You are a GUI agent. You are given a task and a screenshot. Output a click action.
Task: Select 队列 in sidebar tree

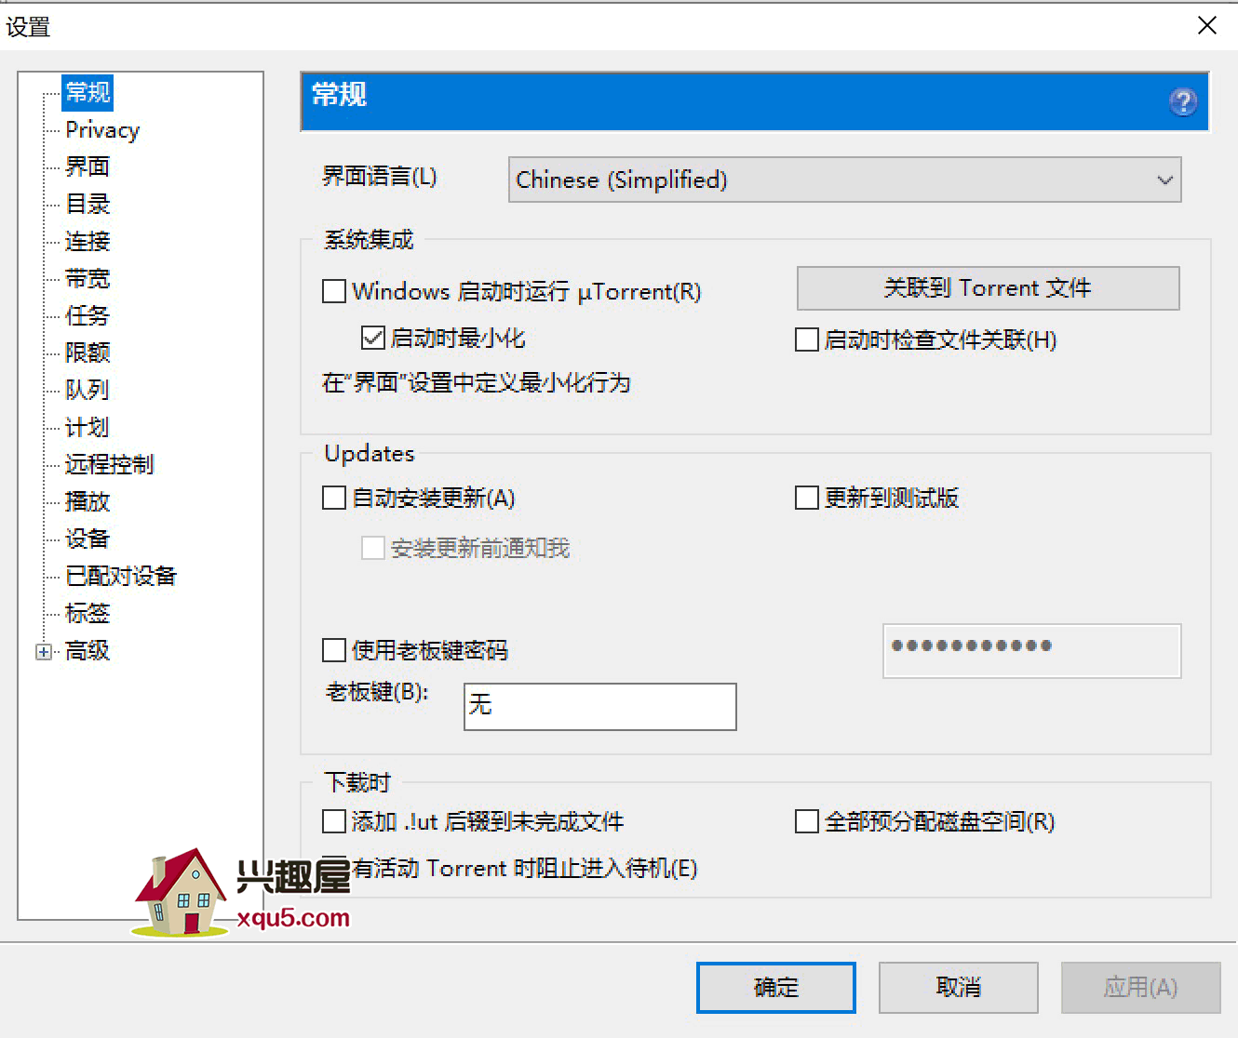pyautogui.click(x=87, y=390)
